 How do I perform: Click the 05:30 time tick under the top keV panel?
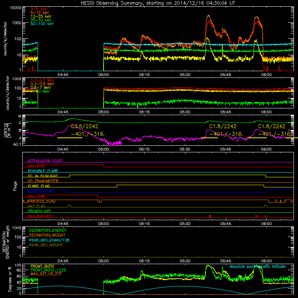(x=185, y=75)
